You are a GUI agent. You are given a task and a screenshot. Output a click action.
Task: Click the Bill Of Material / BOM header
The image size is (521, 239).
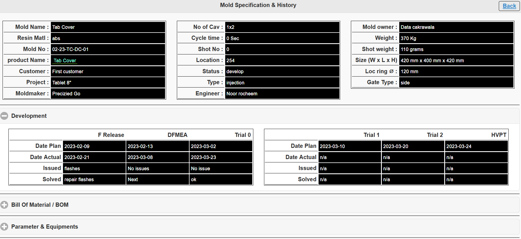(x=40, y=205)
